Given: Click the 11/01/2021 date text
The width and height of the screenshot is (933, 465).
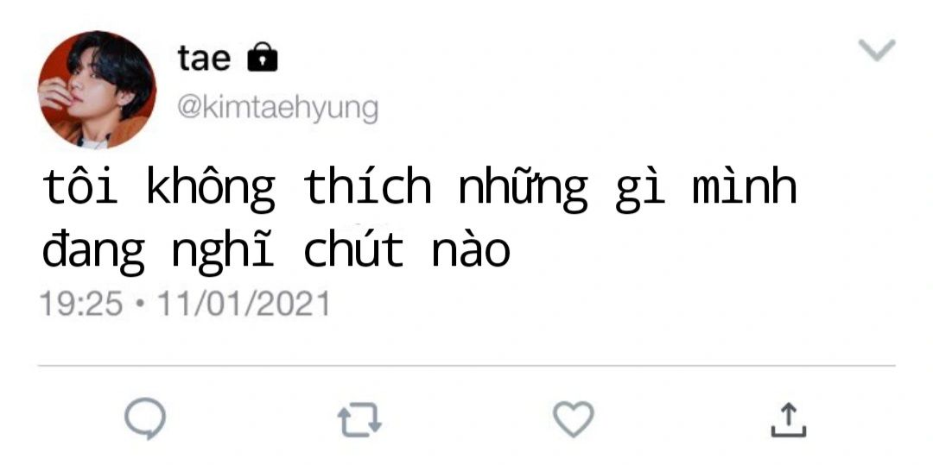Looking at the screenshot, I should coord(243,304).
